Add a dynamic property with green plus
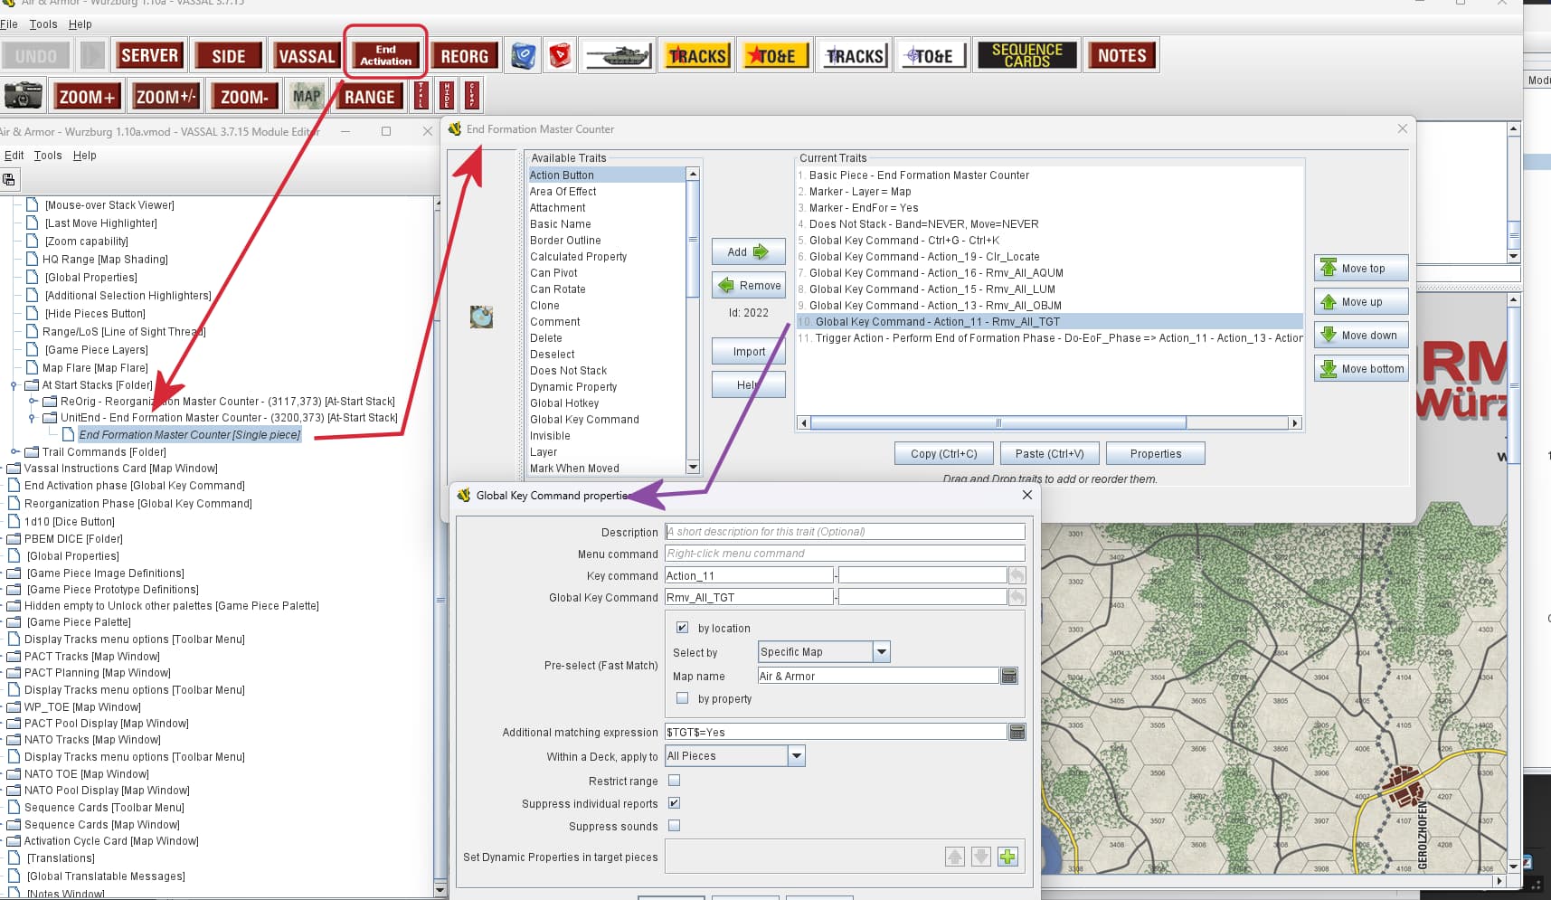 [x=1007, y=857]
